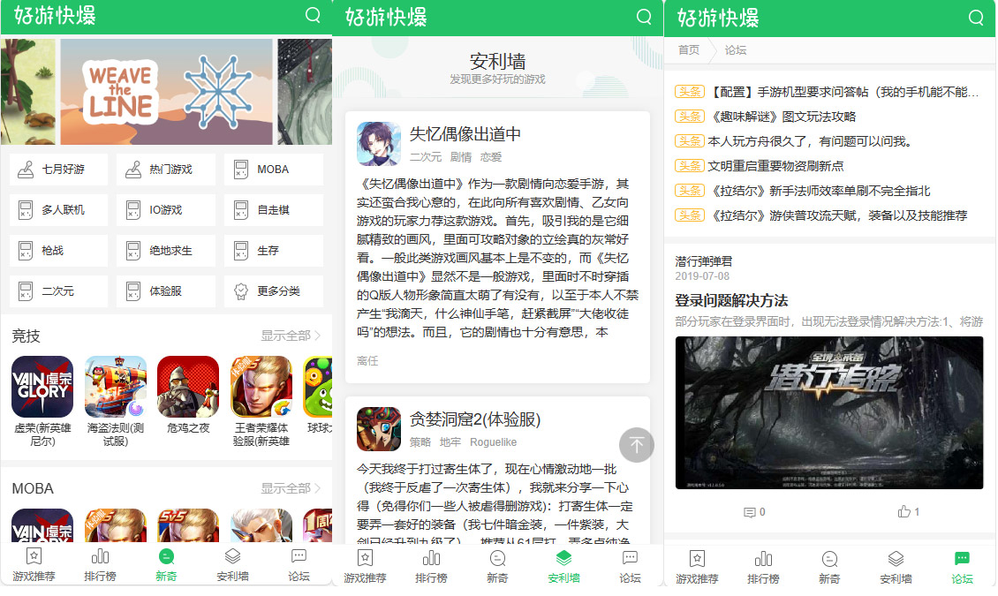
Task: Tap 游戏推荐 tab in middle screen
Action: (x=366, y=567)
